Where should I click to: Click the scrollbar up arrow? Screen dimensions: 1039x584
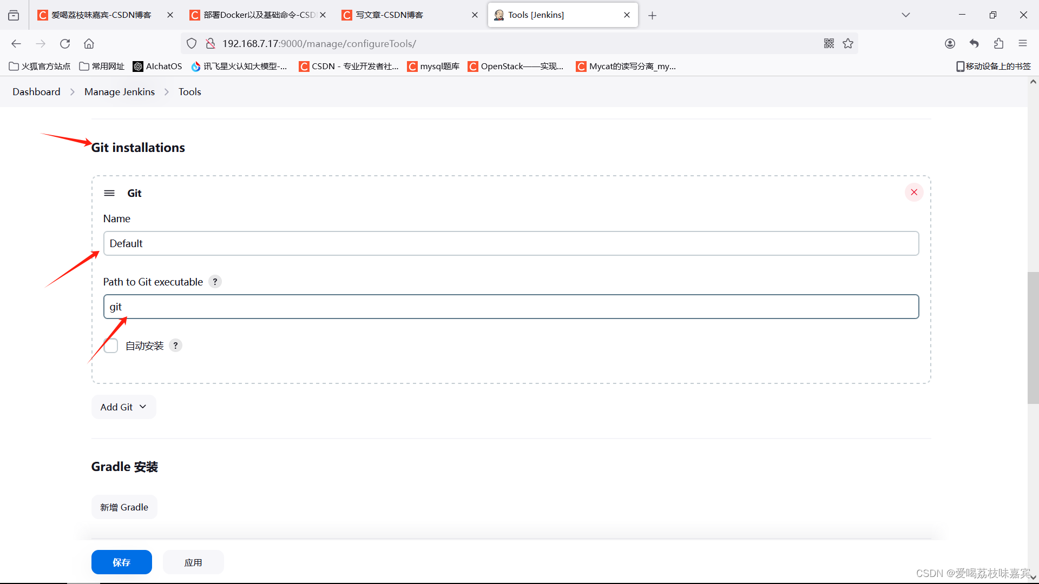[x=1033, y=82]
